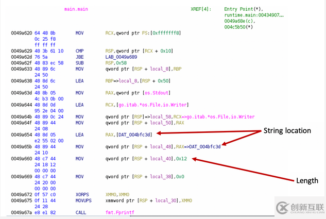Select address 0049a65b
This screenshot has height=219, width=326.
22,147
